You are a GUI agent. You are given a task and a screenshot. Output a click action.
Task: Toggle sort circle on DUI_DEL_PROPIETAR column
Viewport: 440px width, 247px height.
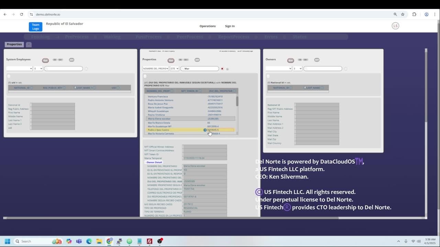click(235, 91)
